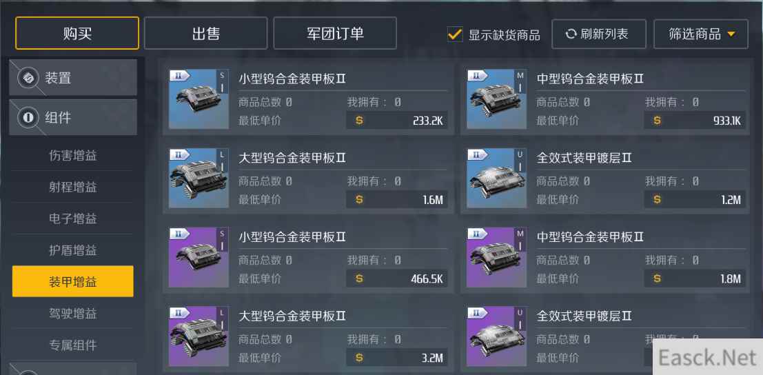Collapse the 组件 category section
This screenshot has width=763, height=375.
click(x=73, y=117)
